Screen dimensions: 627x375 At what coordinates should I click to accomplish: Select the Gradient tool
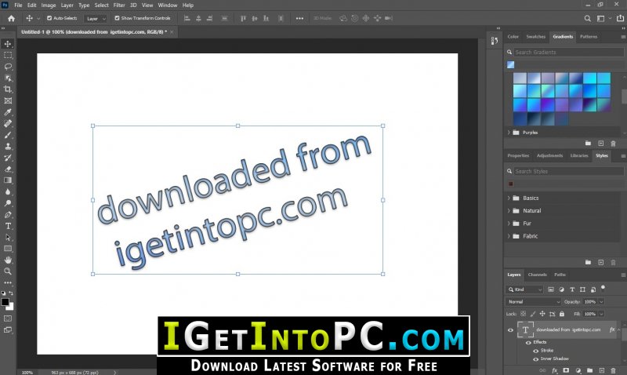click(x=8, y=180)
